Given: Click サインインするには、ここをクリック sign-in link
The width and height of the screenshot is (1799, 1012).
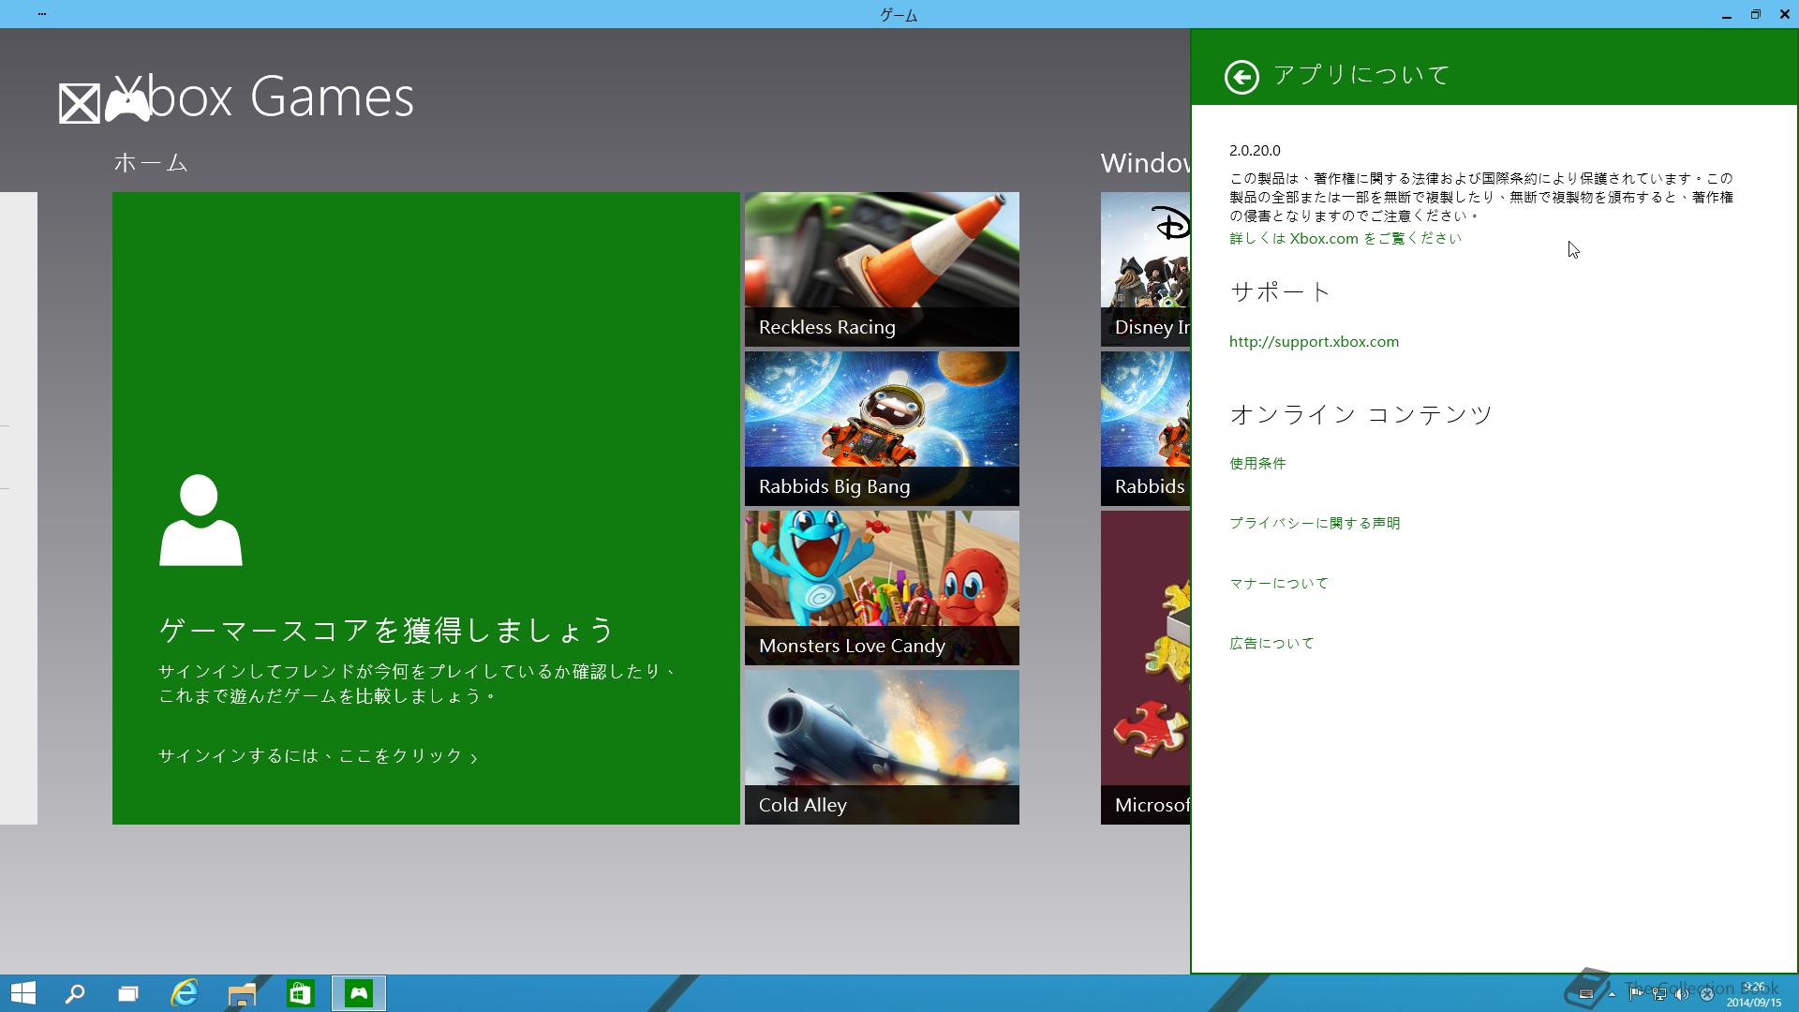Looking at the screenshot, I should 318,756.
